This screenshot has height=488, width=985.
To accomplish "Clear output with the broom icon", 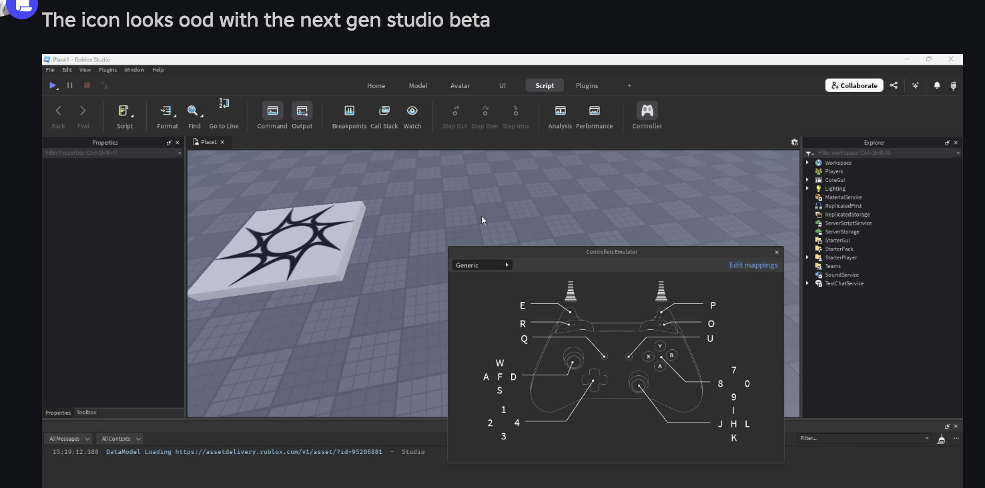I will click(941, 439).
